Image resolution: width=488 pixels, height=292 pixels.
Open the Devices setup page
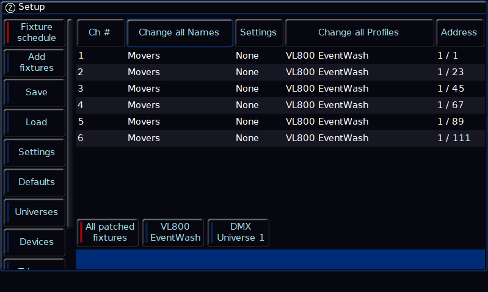tap(35, 241)
